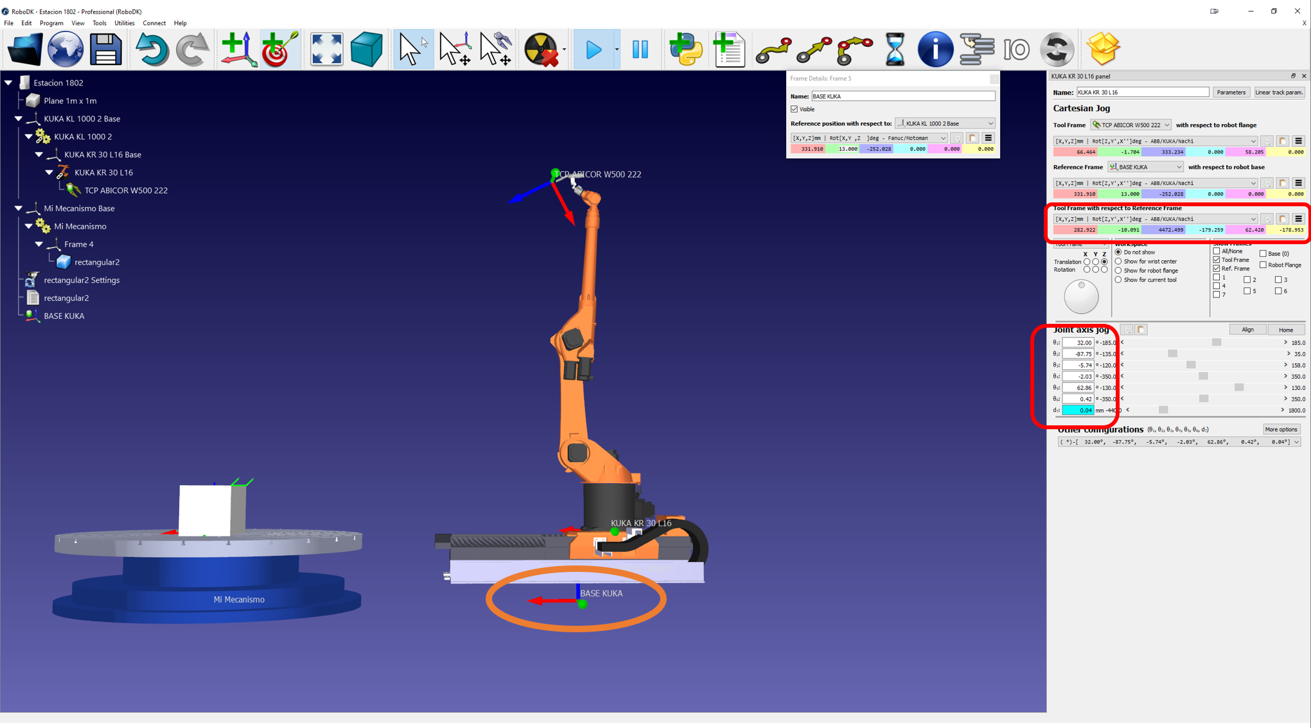The height and width of the screenshot is (728, 1311).
Task: Click the first joint axis slider handle
Action: [x=1216, y=342]
